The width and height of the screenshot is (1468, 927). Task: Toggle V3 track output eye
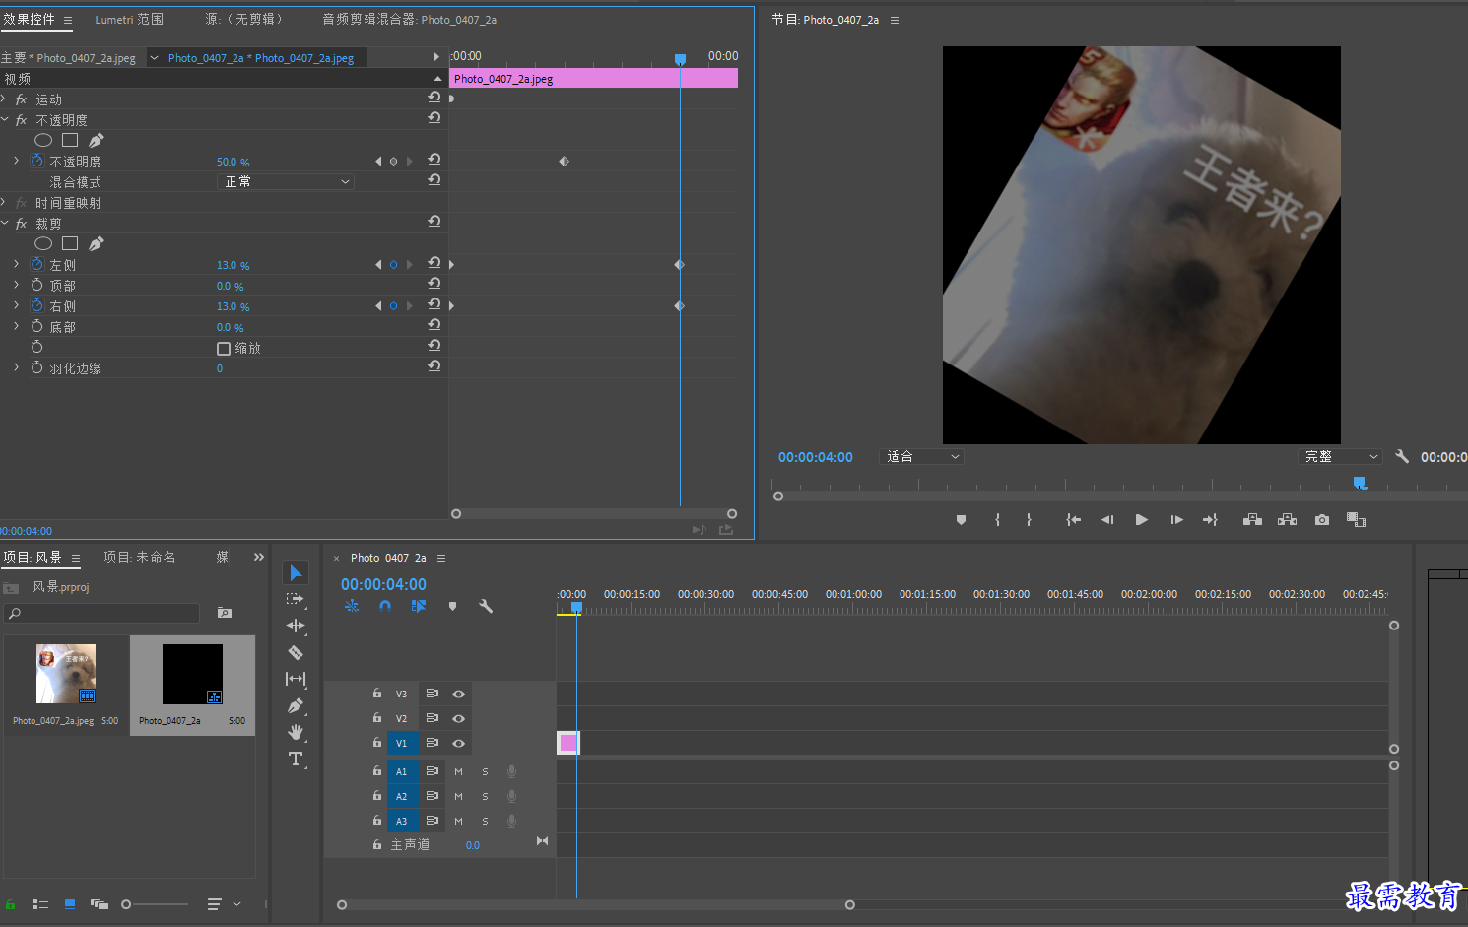(459, 694)
